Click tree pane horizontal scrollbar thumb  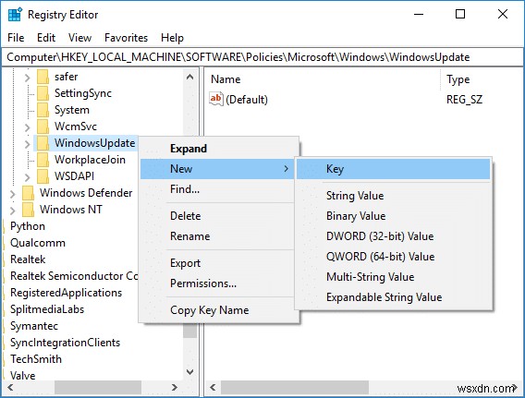98,387
